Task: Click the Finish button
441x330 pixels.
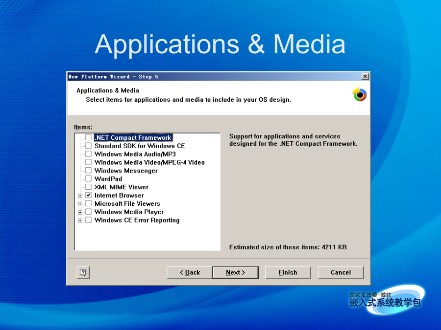Action: click(288, 272)
